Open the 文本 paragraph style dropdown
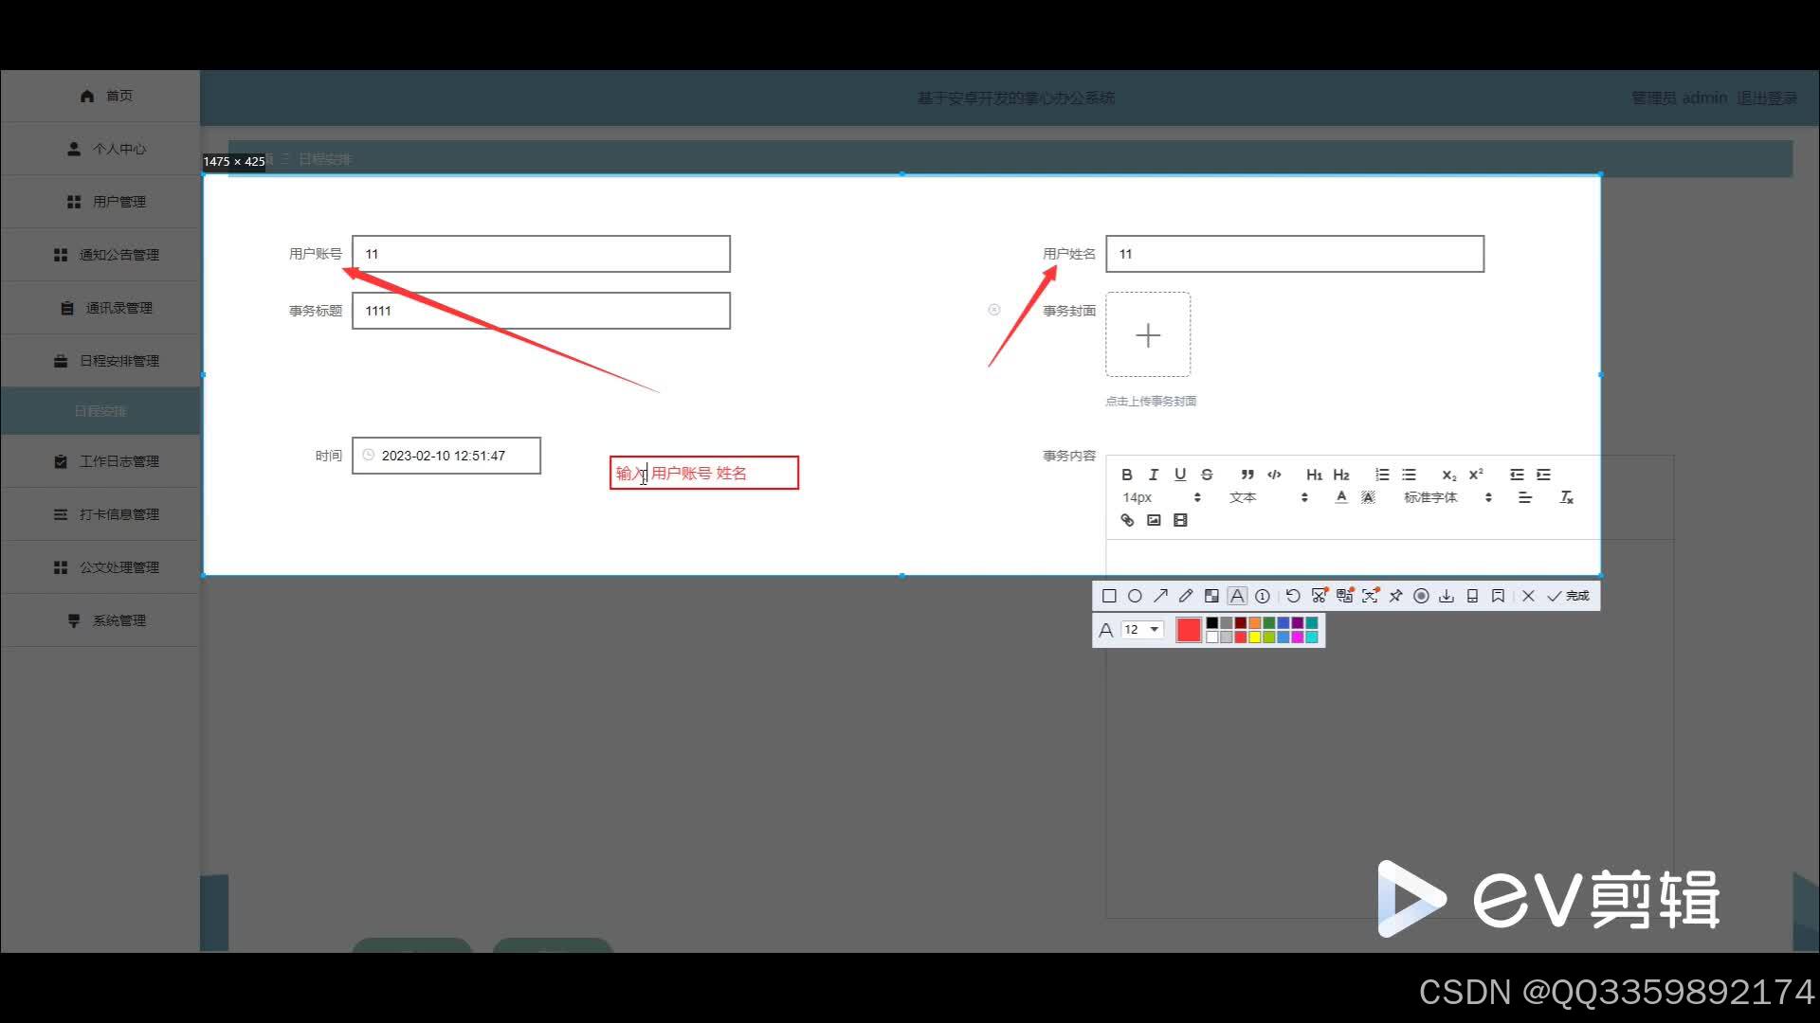 1268,497
